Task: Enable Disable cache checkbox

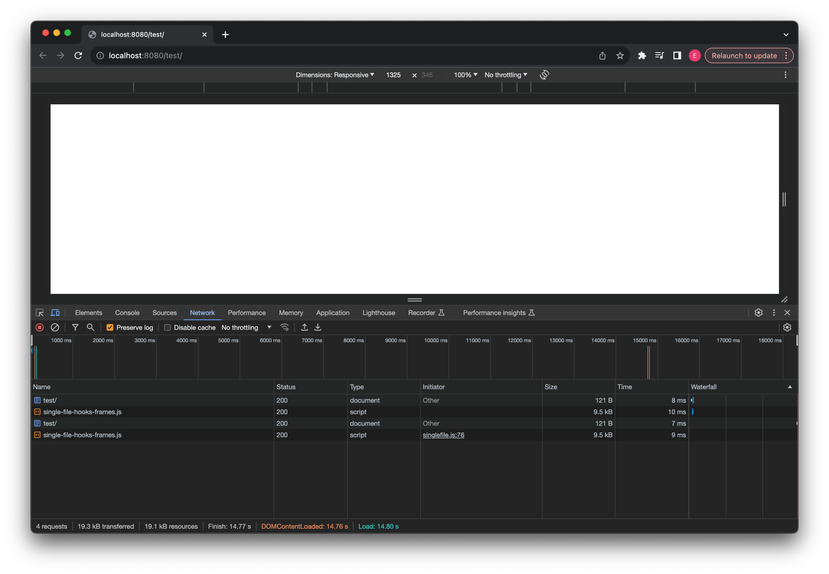Action: coord(167,327)
